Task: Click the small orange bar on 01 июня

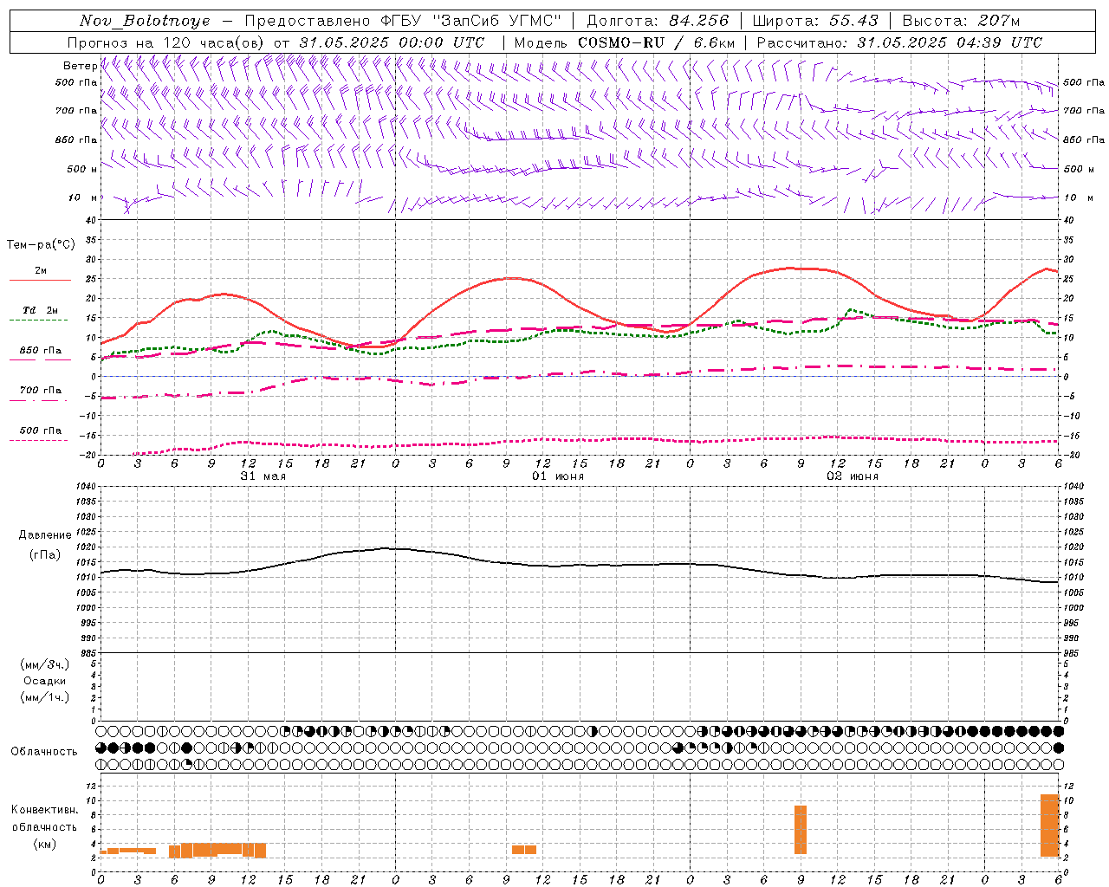Action: click(x=524, y=850)
